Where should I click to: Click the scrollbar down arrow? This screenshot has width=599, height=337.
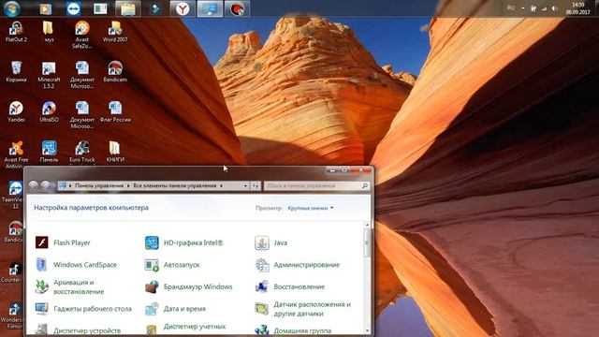(x=367, y=330)
